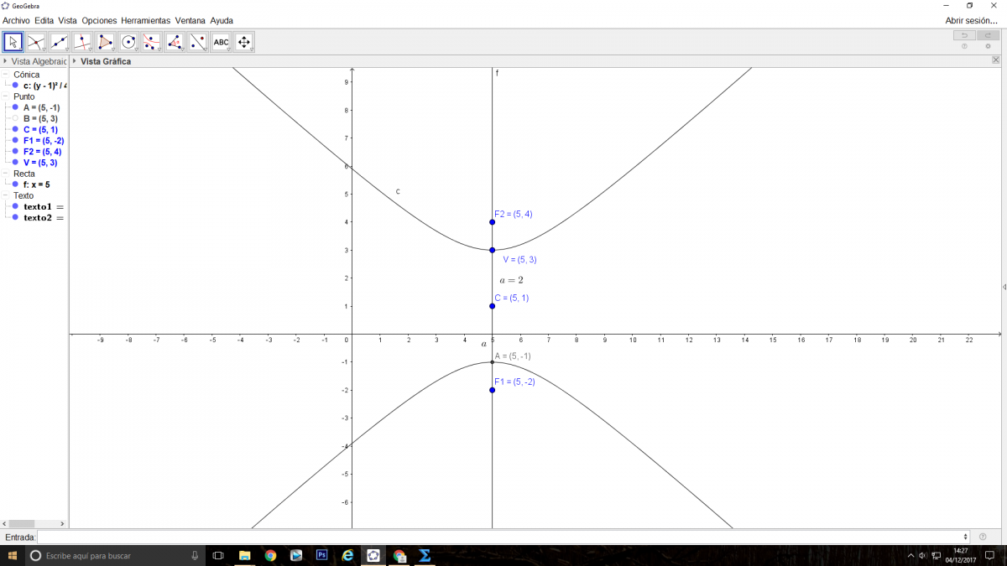This screenshot has width=1007, height=566.
Task: Collapse the Punto category in algebra view
Action: click(x=5, y=96)
